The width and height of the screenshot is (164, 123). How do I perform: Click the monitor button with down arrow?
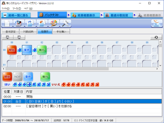point(8,37)
